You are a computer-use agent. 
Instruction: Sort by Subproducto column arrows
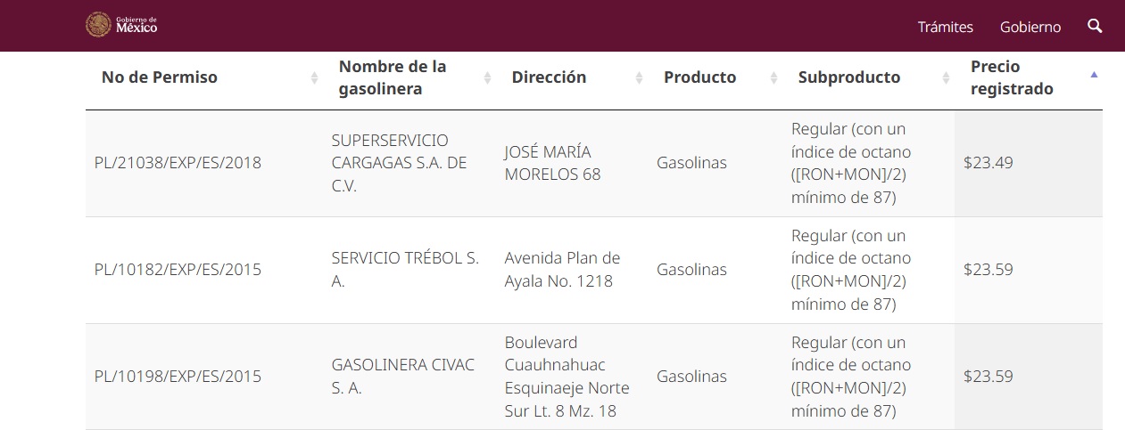[946, 77]
